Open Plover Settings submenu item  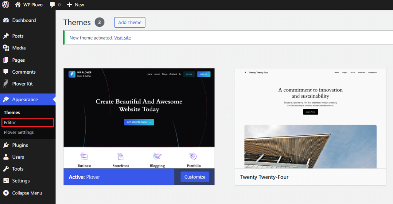19,132
